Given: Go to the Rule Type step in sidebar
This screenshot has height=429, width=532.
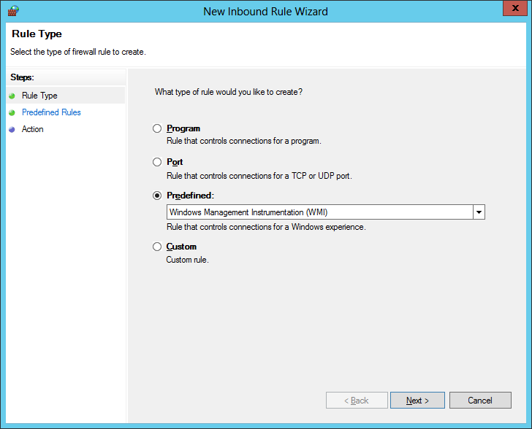Looking at the screenshot, I should pyautogui.click(x=39, y=96).
